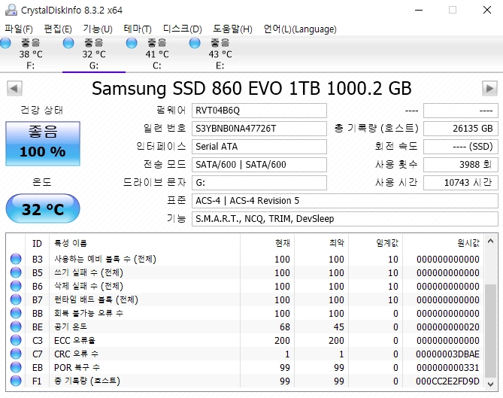Screen dimensions: 503x398
Task: Click status orb of B3 attribute row
Action: (x=16, y=259)
